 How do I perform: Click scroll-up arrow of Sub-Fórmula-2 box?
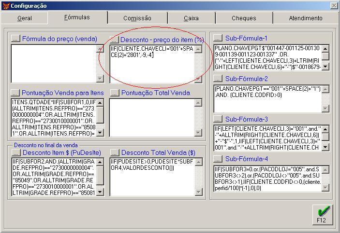(325, 89)
